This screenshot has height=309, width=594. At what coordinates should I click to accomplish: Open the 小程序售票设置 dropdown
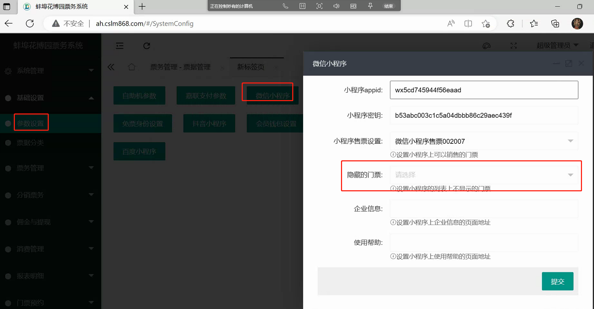click(483, 141)
